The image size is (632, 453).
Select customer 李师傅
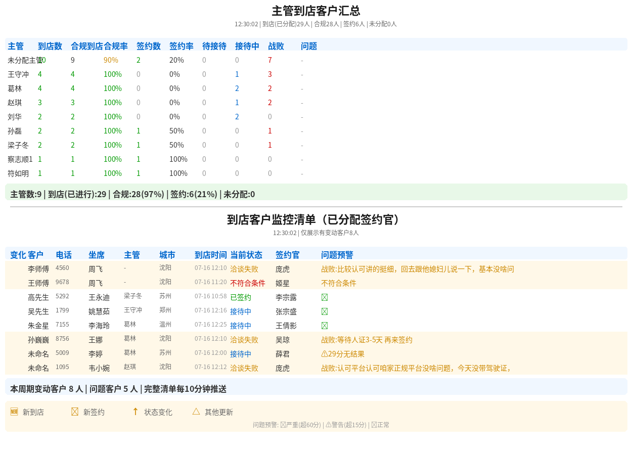[x=38, y=269]
